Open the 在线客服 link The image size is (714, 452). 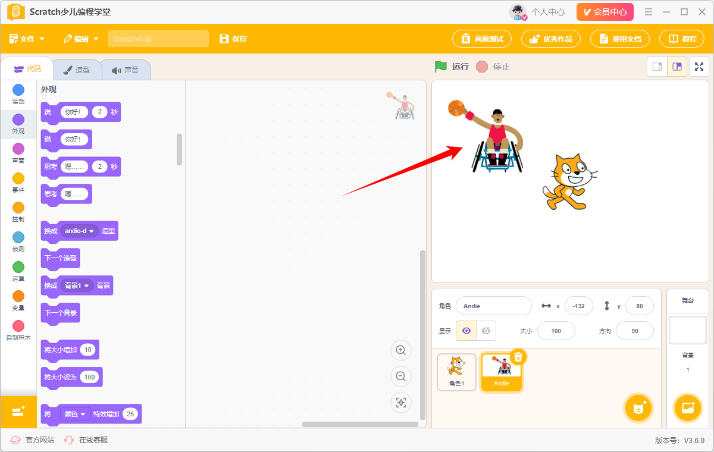click(x=86, y=440)
